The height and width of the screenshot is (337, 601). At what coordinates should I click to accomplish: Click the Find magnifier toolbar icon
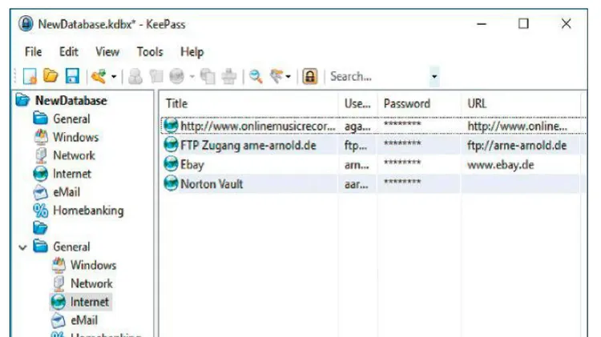(256, 76)
